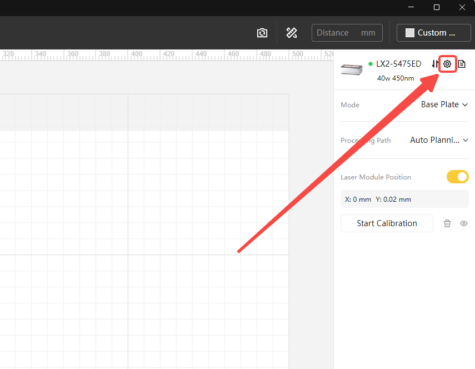Minimize the application window
475x369 pixels.
[411, 7]
